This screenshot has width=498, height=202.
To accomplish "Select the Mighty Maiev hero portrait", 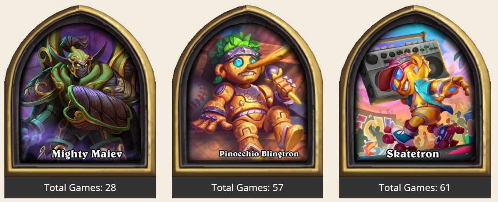I will click(x=80, y=91).
